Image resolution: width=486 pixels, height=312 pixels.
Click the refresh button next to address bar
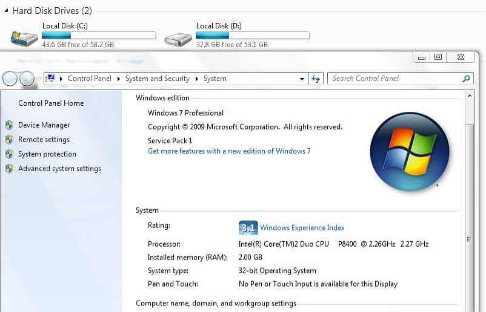point(315,79)
